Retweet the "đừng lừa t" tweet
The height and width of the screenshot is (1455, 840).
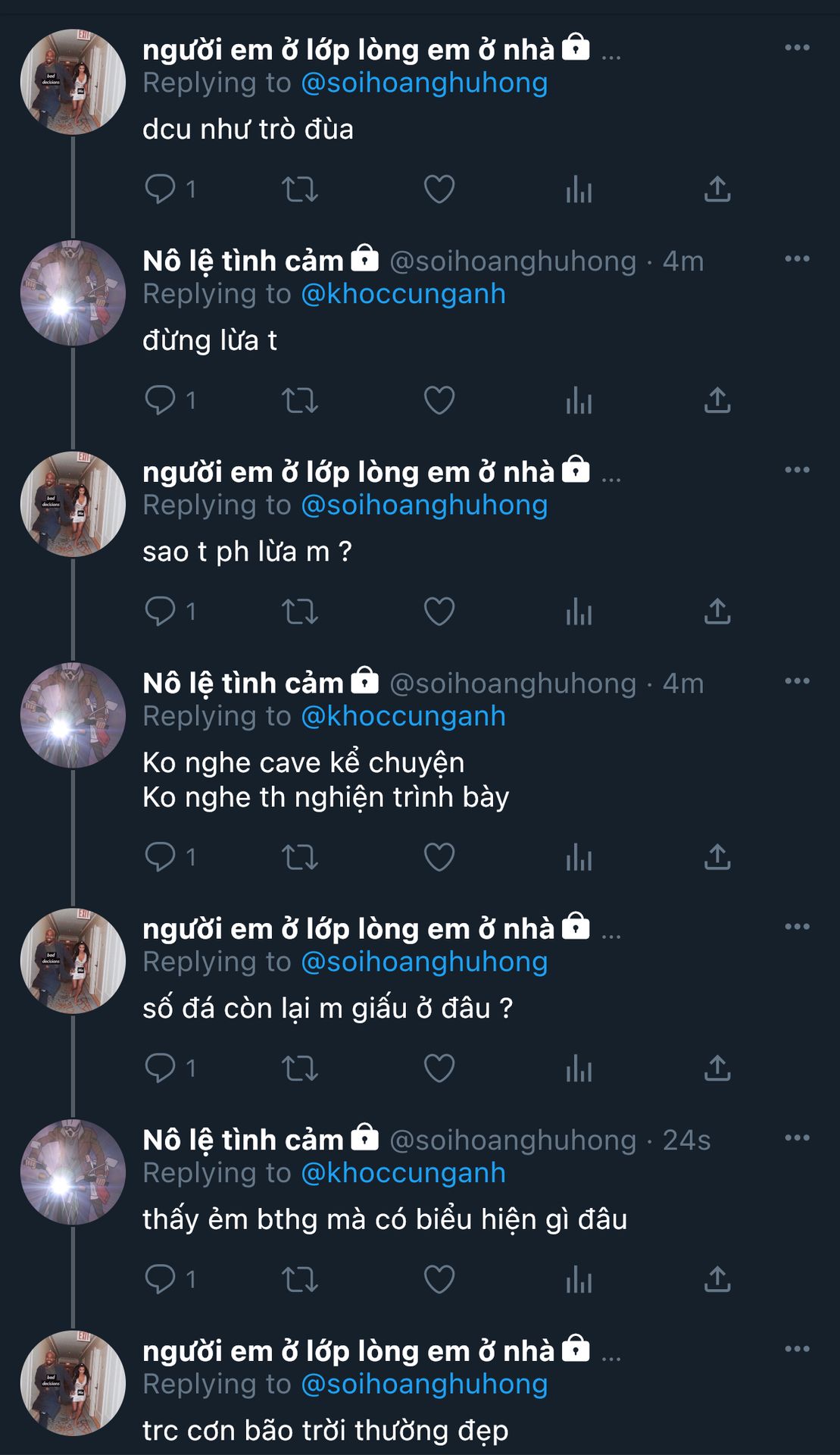coord(300,400)
